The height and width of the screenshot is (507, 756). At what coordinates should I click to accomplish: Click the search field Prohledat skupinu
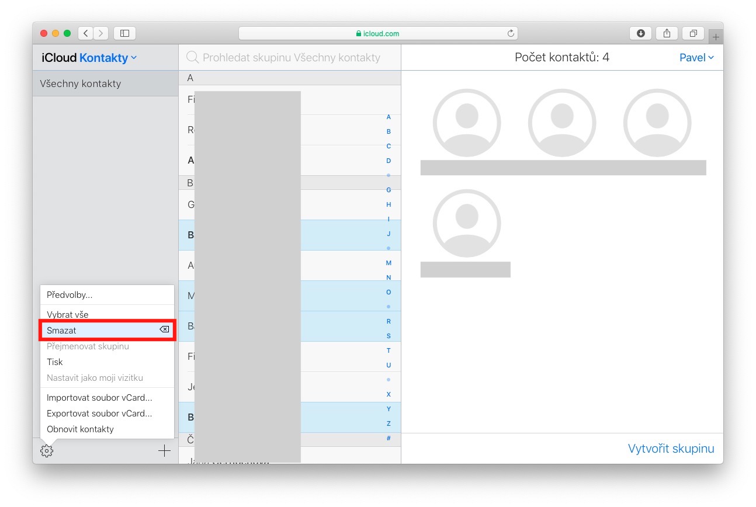pyautogui.click(x=291, y=57)
